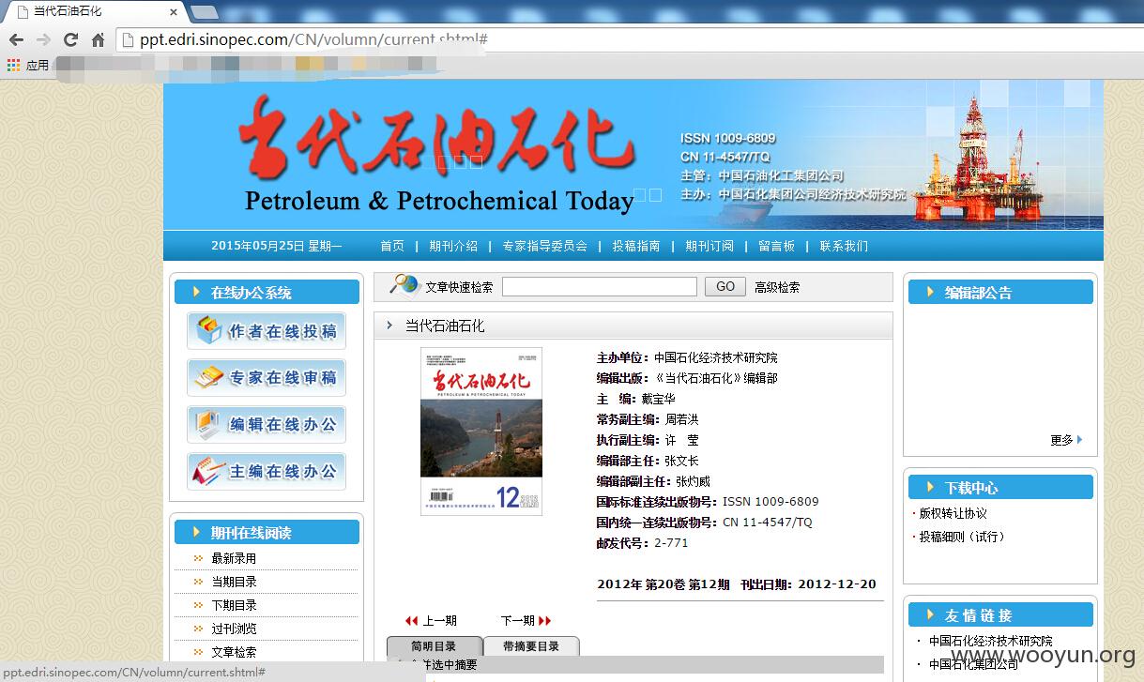Open 中国石化集团公司 friendly link
1144x682 pixels.
(x=973, y=663)
